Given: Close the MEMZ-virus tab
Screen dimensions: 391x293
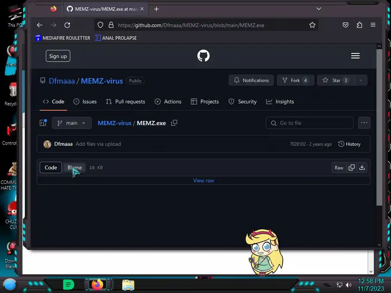Looking at the screenshot, I should 142,9.
